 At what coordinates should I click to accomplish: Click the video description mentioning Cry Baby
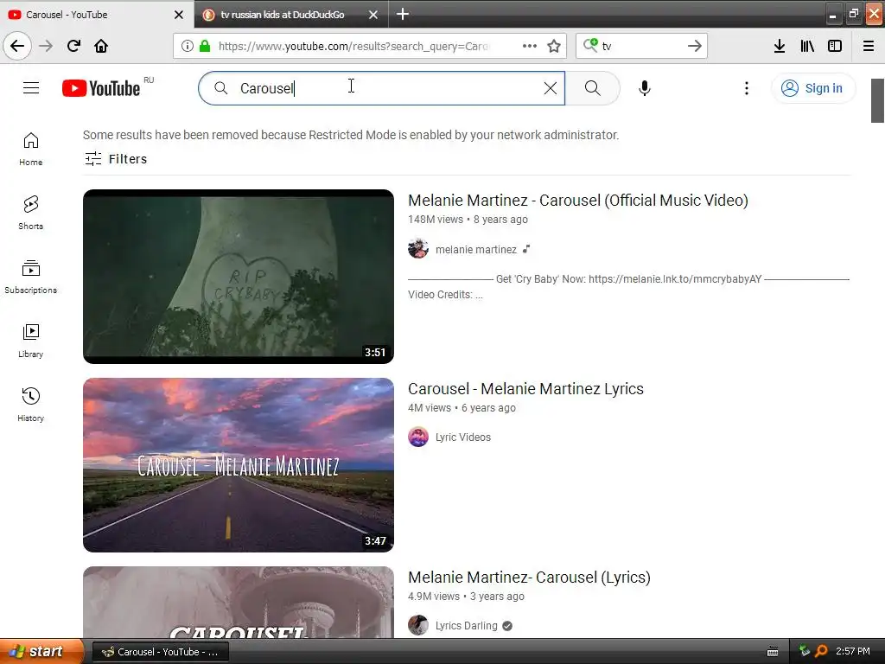tap(628, 287)
